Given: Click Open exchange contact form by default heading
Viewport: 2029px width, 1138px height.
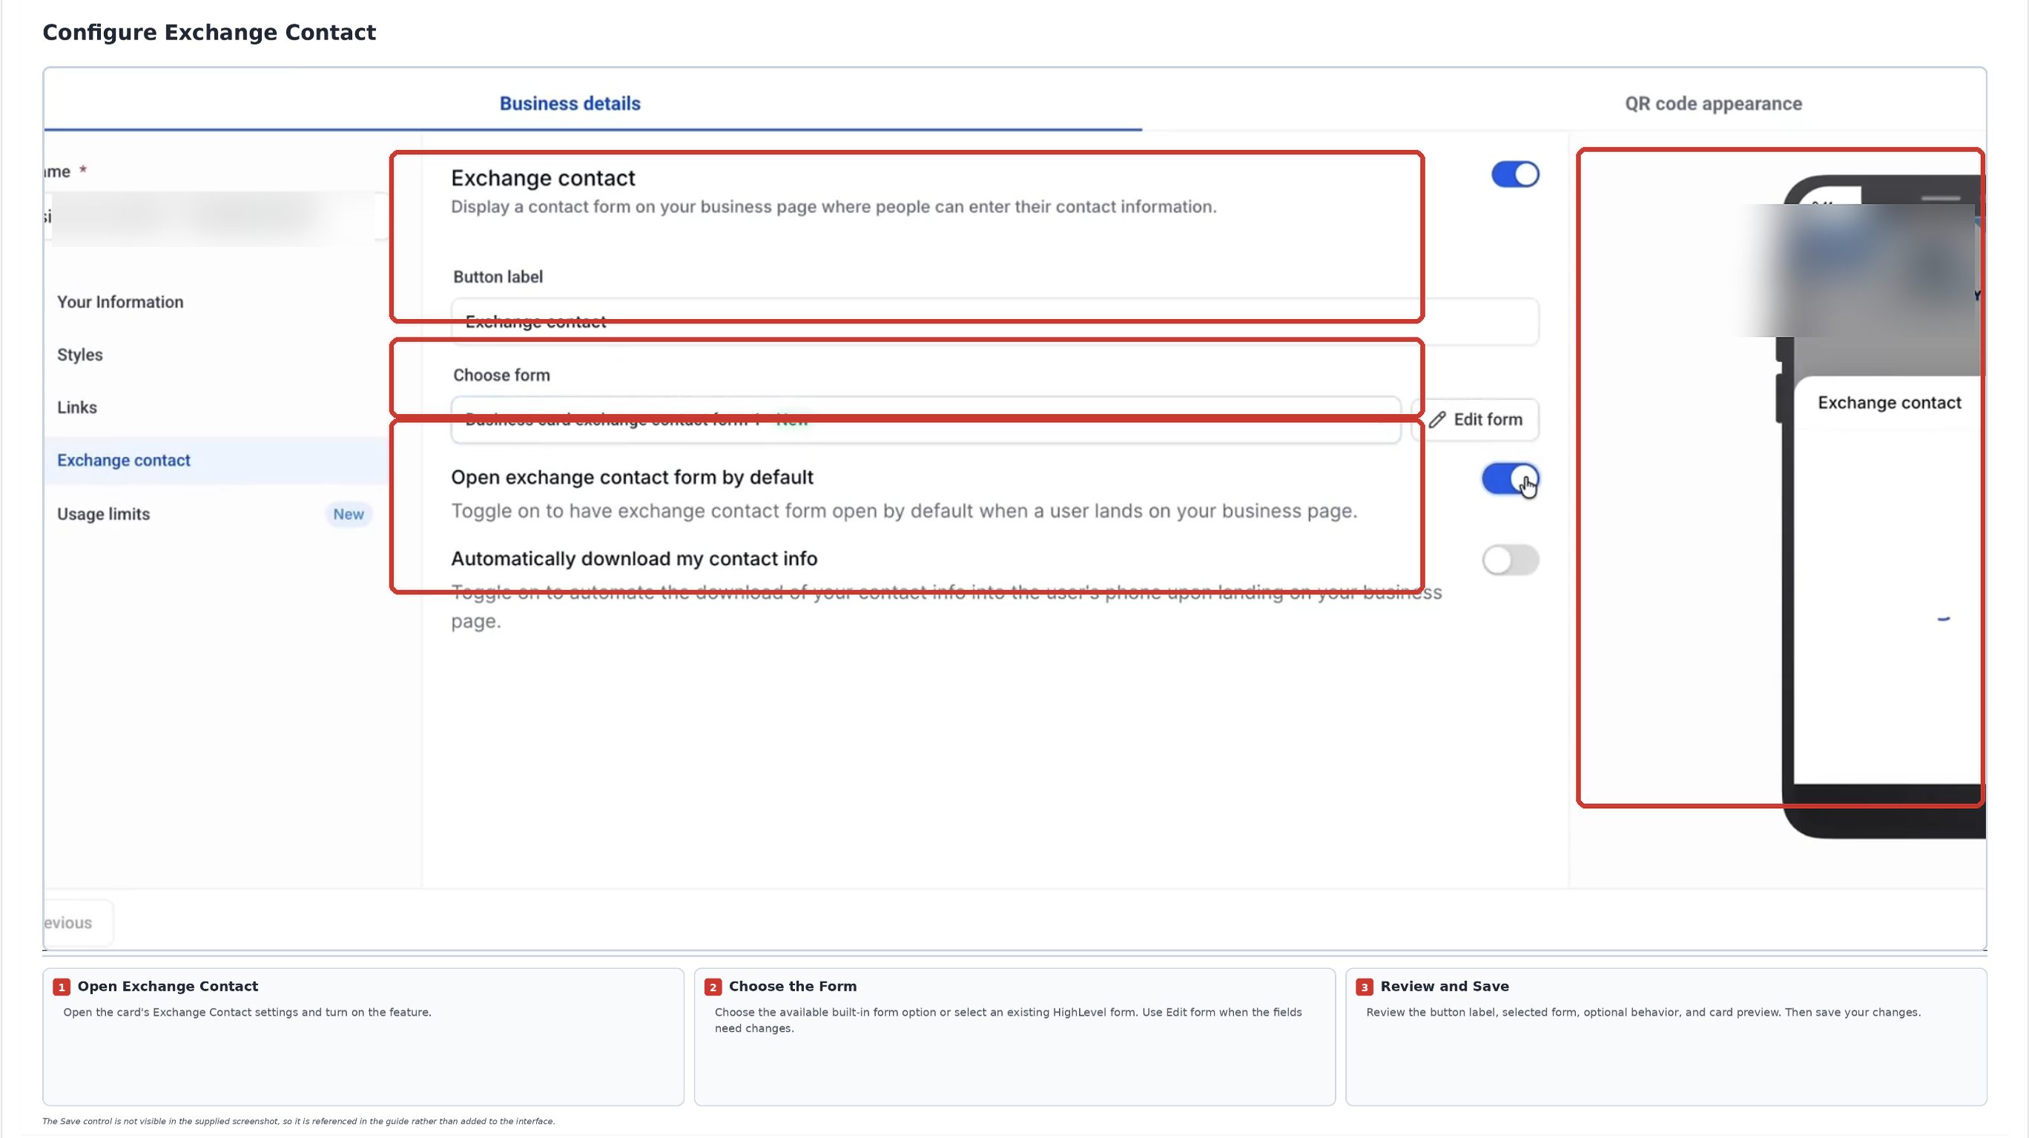Looking at the screenshot, I should click(632, 478).
